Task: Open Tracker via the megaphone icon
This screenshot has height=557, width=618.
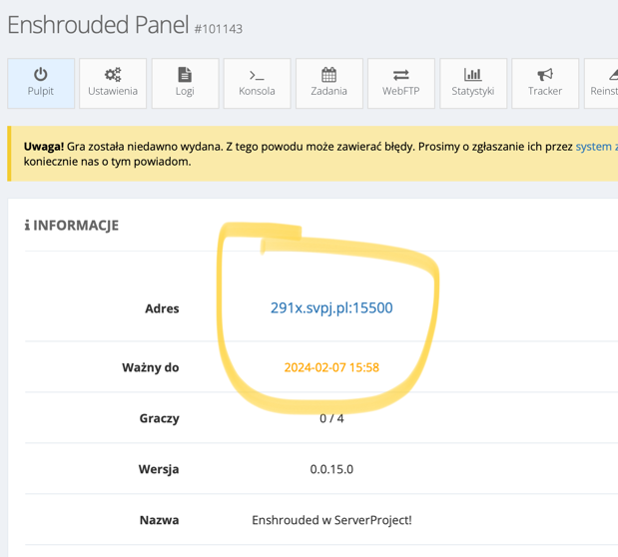Action: tap(545, 75)
